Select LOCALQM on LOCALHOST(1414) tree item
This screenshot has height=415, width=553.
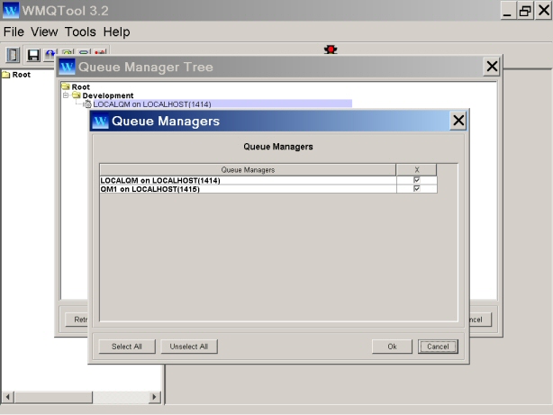click(x=222, y=104)
